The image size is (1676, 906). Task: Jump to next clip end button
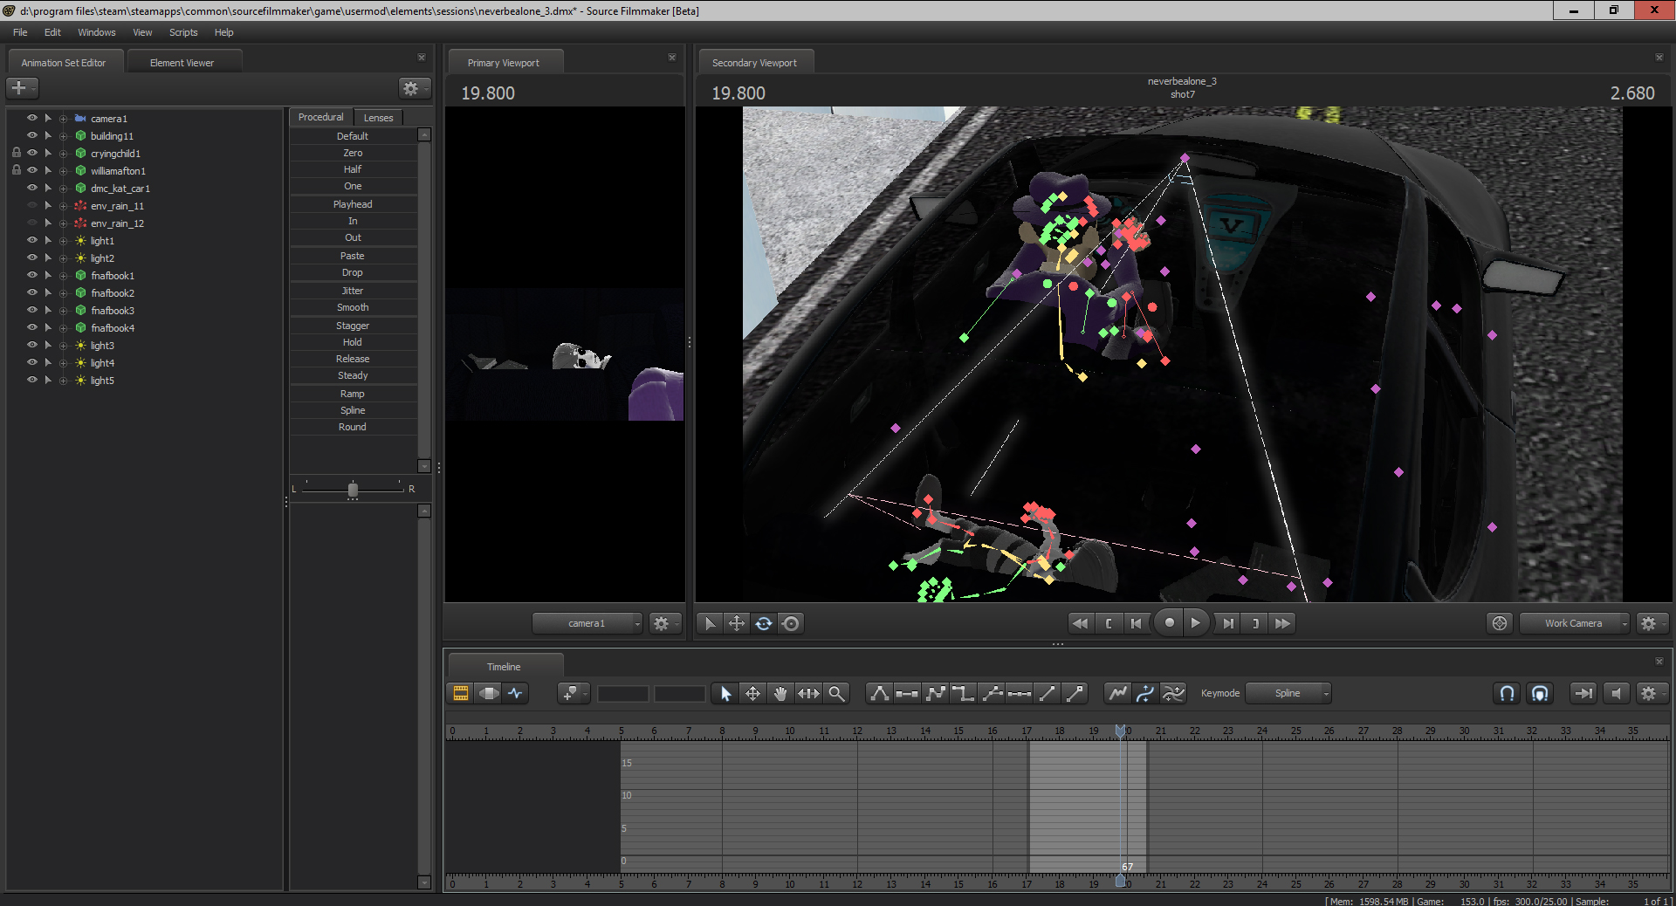1255,623
